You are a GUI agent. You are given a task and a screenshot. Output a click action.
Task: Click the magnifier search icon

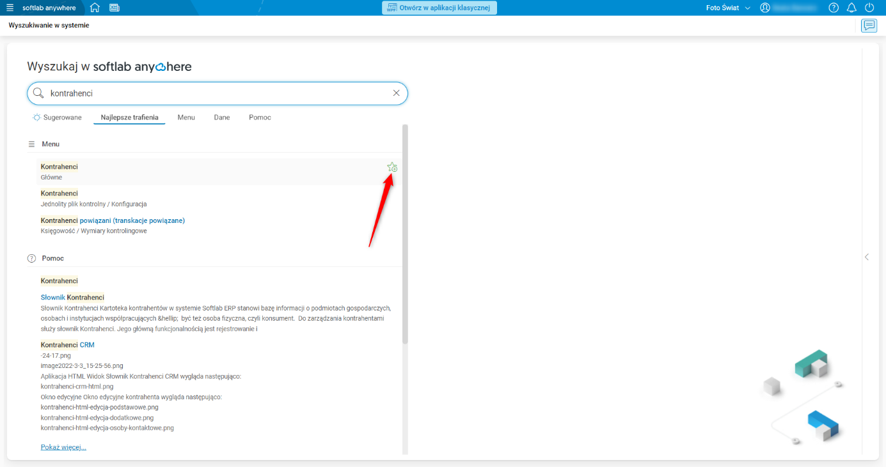click(38, 93)
